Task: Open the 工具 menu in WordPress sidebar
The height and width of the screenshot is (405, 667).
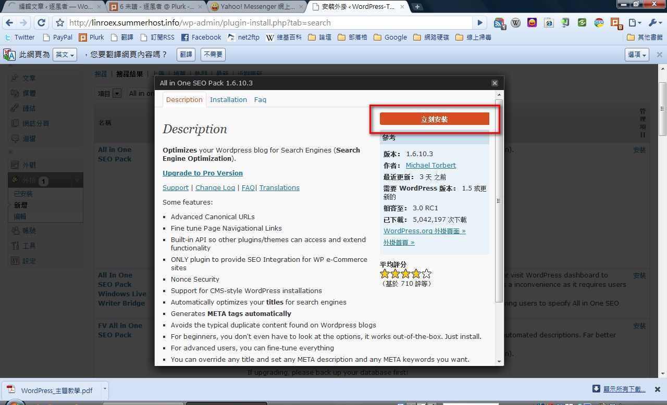Action: click(x=29, y=245)
